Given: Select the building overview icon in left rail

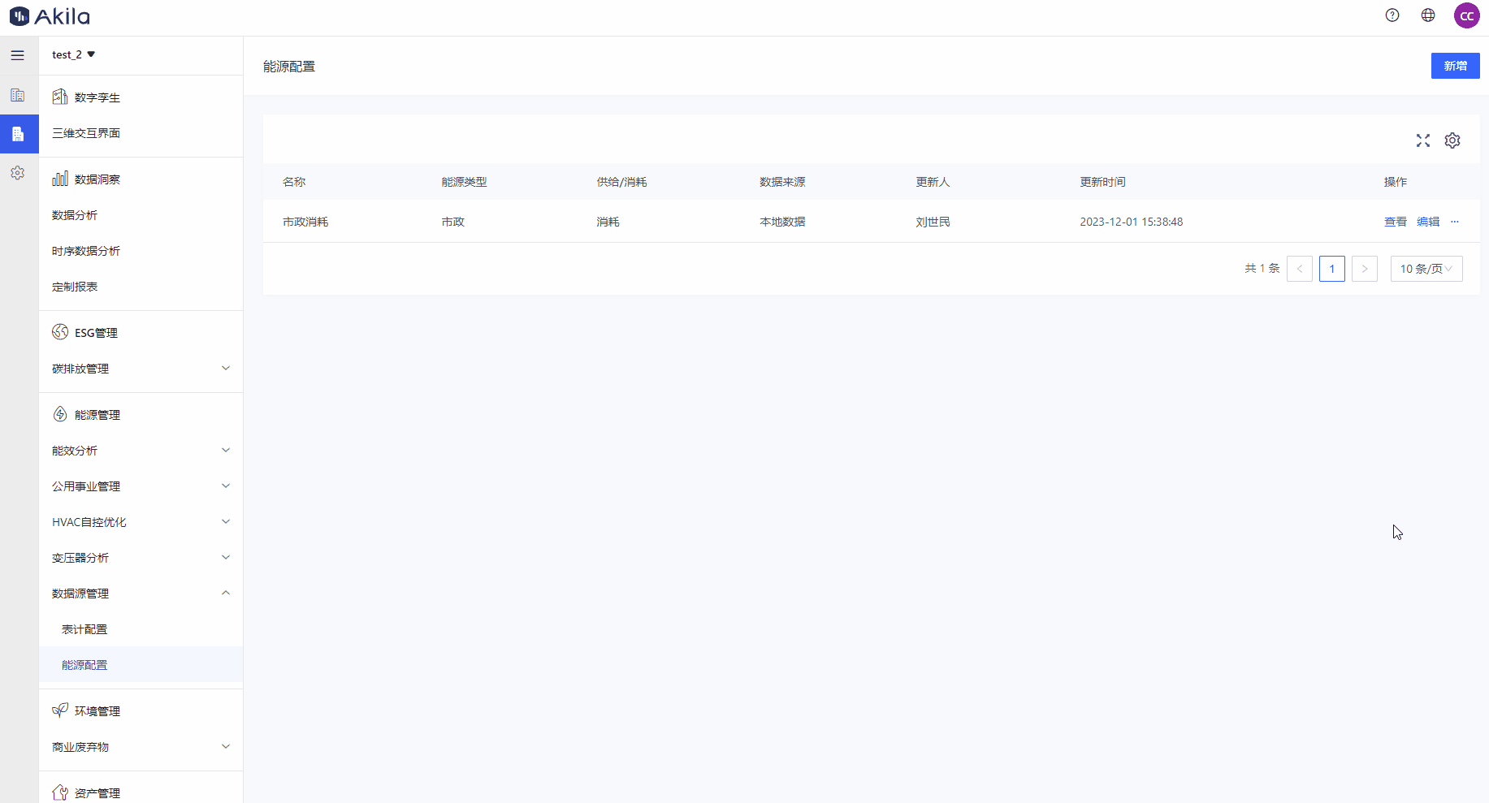Looking at the screenshot, I should pyautogui.click(x=18, y=95).
